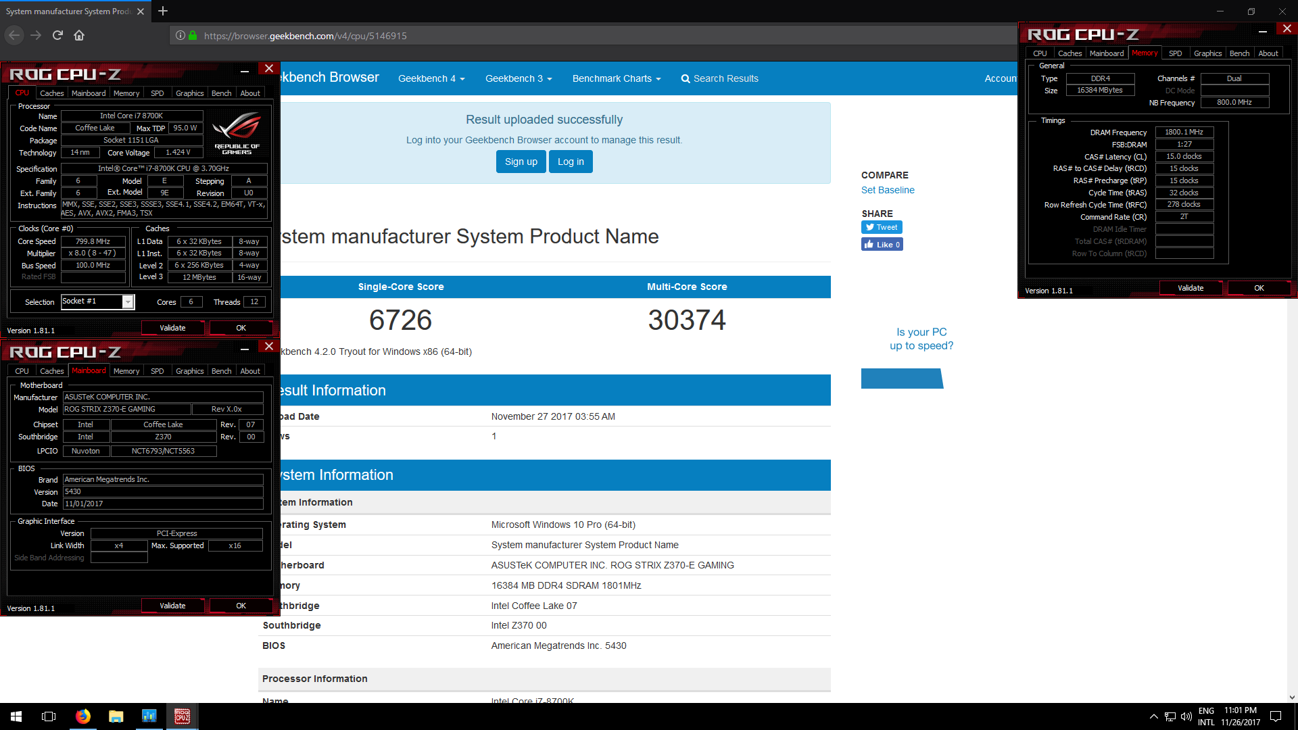This screenshot has height=730, width=1298.
Task: Click the Facebook Like button
Action: point(882,245)
